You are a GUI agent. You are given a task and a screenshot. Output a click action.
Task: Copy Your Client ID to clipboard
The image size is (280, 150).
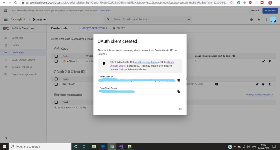[x=179, y=80]
